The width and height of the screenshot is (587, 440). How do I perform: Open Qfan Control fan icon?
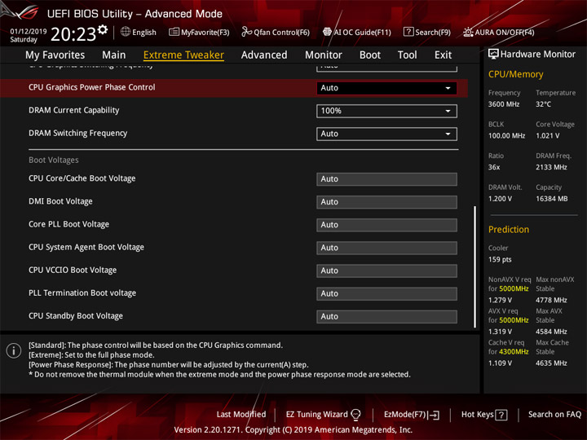(246, 32)
